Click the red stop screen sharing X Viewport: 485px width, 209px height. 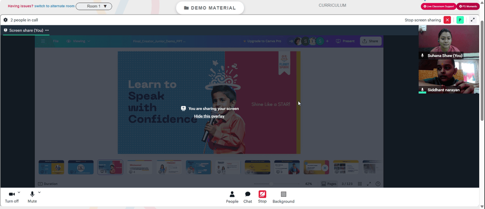(447, 20)
